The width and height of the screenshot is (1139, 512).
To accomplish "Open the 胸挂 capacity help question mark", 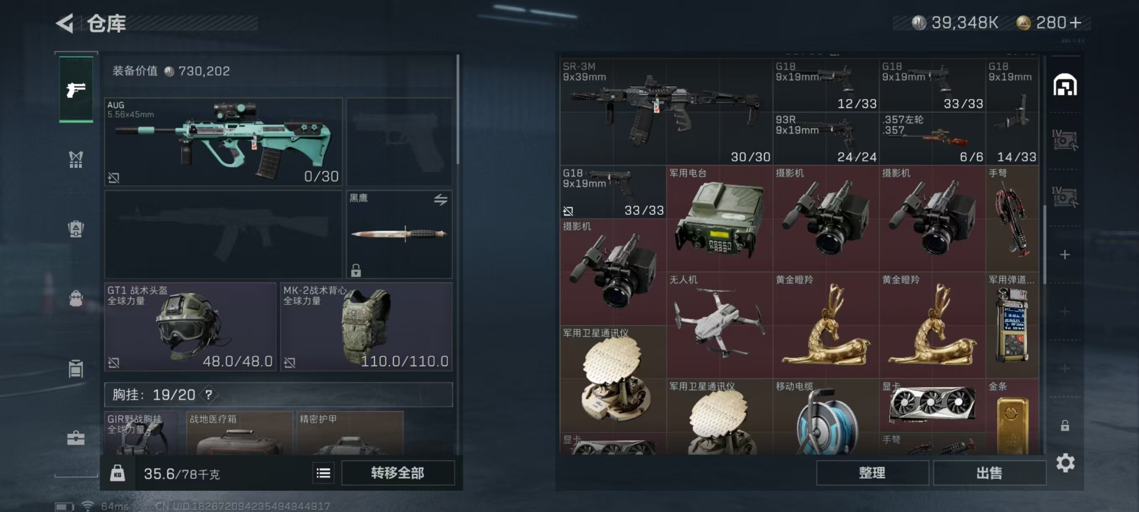I will (x=208, y=395).
